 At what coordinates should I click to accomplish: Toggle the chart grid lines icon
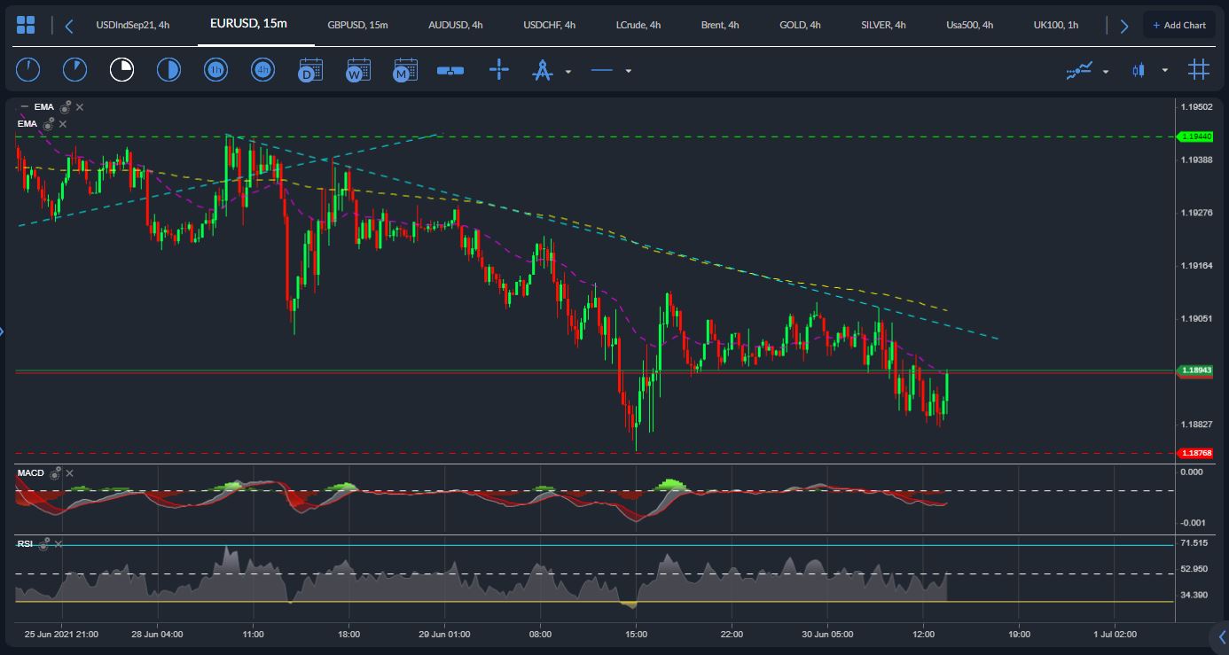point(1199,69)
